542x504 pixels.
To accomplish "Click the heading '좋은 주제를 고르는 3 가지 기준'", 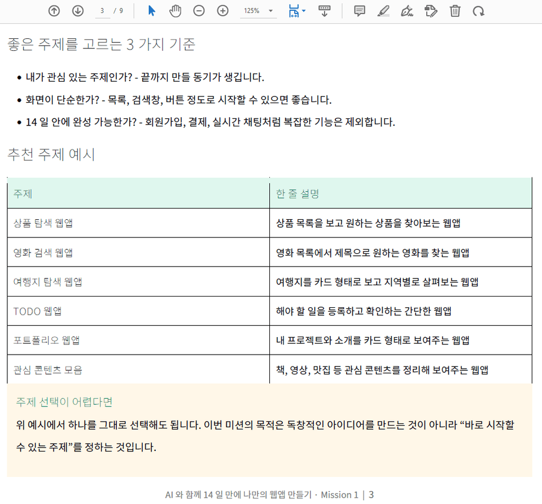I will tap(101, 44).
